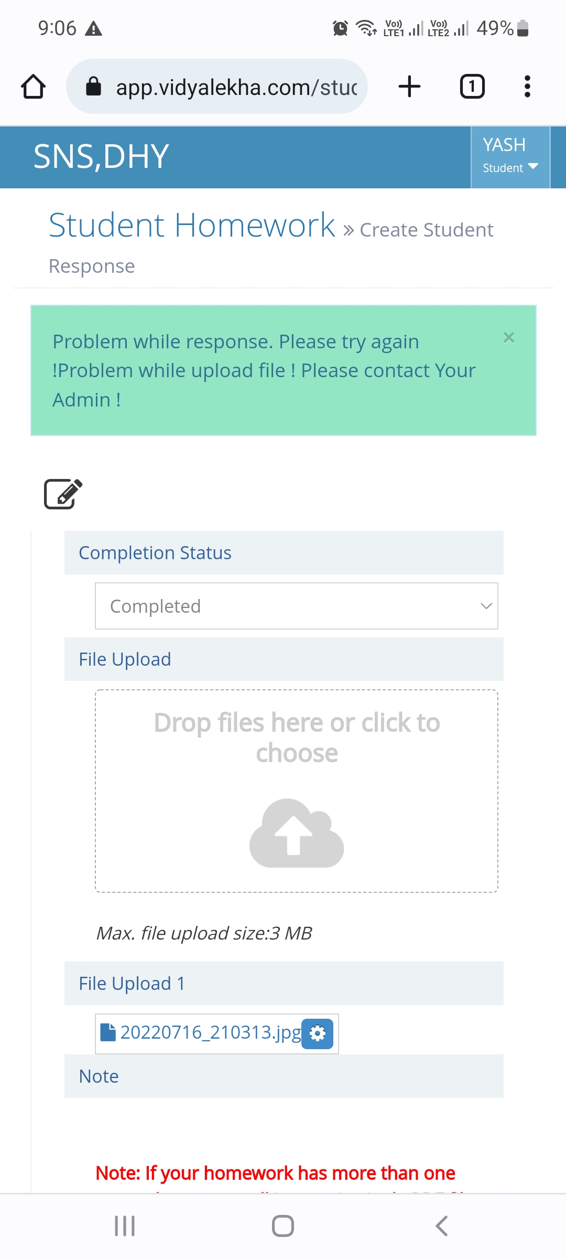
Task: Open the 20220716_210313.jpg file link
Action: point(211,1032)
